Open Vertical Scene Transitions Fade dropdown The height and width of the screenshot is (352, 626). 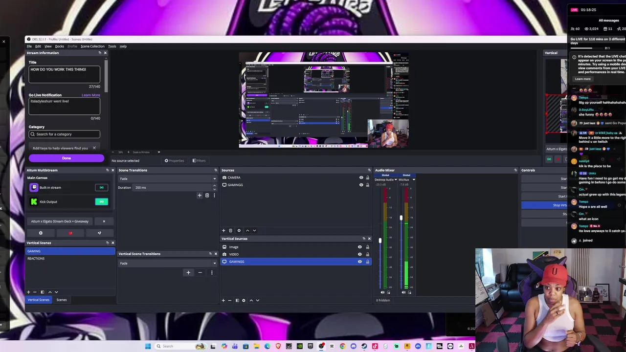pos(167,263)
